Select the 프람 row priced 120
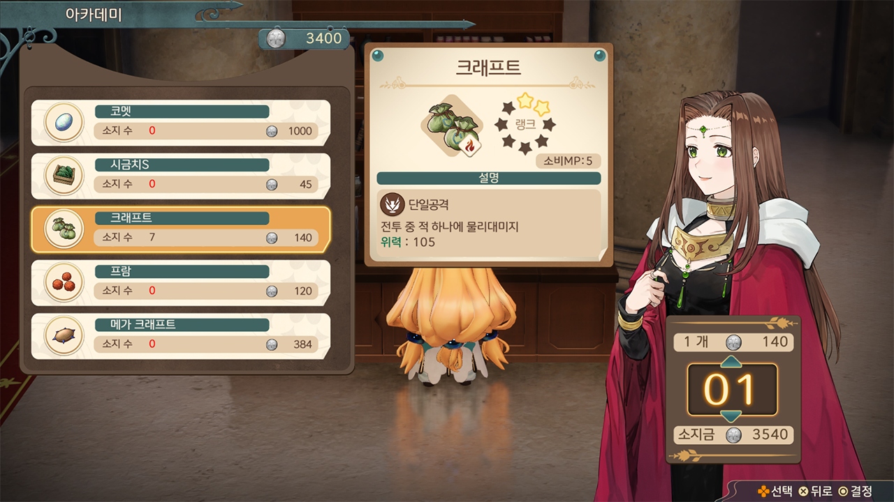 tap(181, 283)
